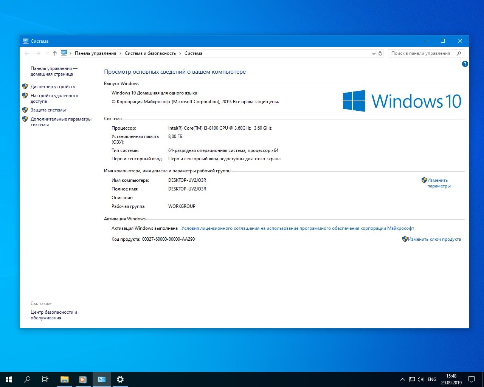This screenshot has width=484, height=387.
Task: Open the Action Center notifications icon
Action: (x=472, y=379)
